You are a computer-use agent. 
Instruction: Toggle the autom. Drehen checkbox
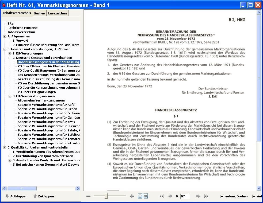pyautogui.click(x=222, y=196)
